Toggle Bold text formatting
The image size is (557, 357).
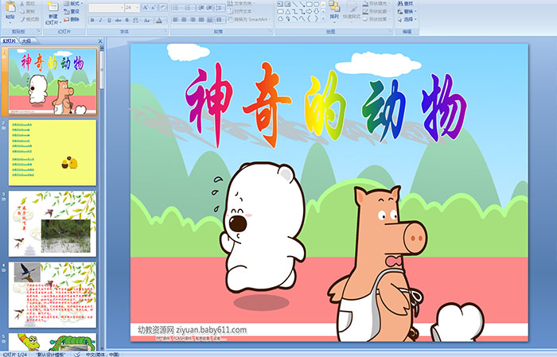[92, 19]
